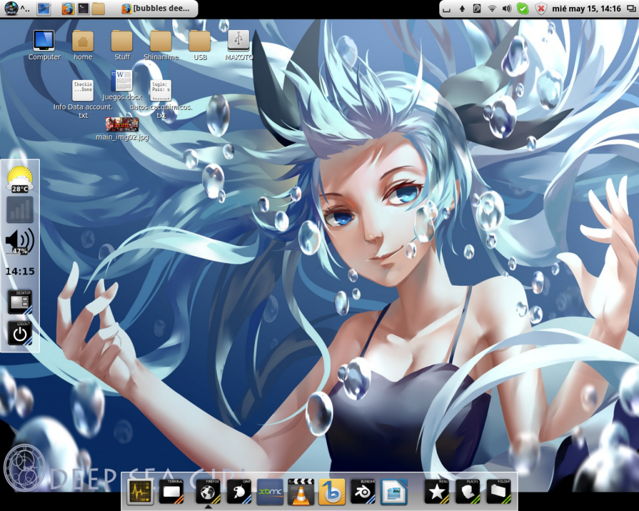Open the terminal launcher in the top panel
This screenshot has height=511, width=639.
(83, 9)
